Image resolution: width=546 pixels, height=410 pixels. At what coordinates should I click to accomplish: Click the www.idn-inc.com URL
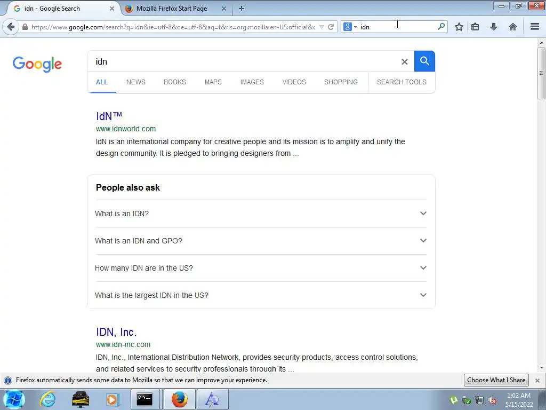pos(123,344)
